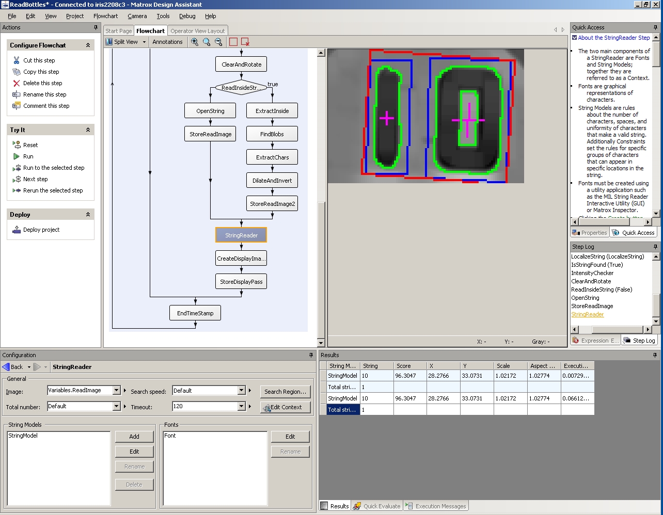The image size is (663, 515).
Task: Open the Search Region dialog
Action: point(285,392)
